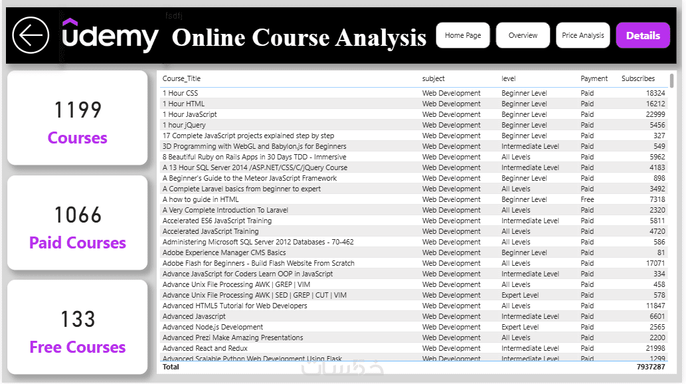
Task: Sort by level column header
Action: coord(509,79)
